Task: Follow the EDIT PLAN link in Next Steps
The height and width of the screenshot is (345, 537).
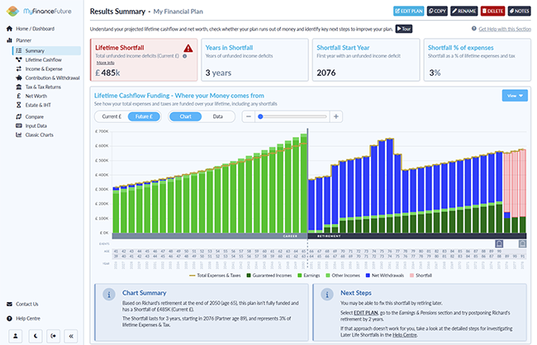Action: click(366, 313)
